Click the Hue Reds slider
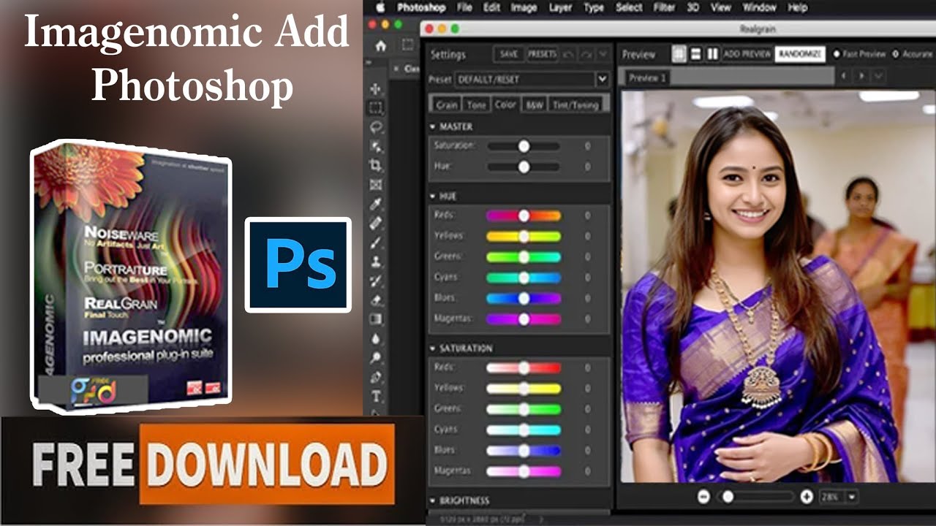This screenshot has width=936, height=526. 524,216
